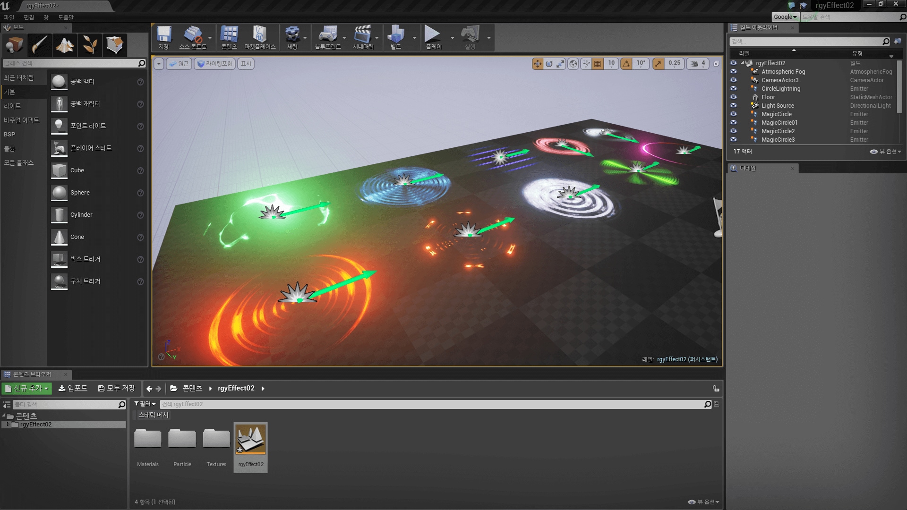Toggle visibility of MagicCircle3 actor

(733, 140)
